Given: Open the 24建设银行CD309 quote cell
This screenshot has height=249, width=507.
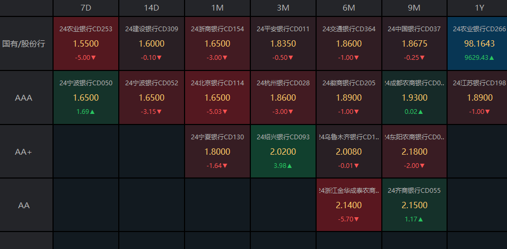Looking at the screenshot, I should click(x=152, y=43).
